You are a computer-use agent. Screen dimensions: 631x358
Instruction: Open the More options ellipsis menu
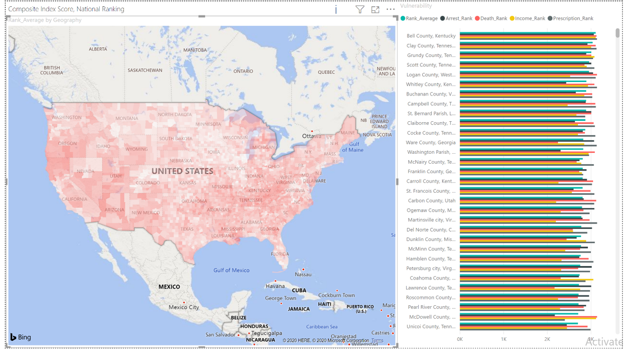tap(390, 9)
